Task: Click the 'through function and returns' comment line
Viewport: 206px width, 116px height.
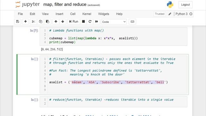Action: point(111,63)
